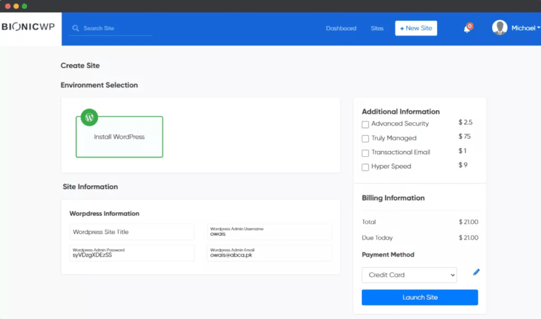Click the Wordpress Admin Email field
Viewport: 541px width, 319px height.
tap(269, 253)
